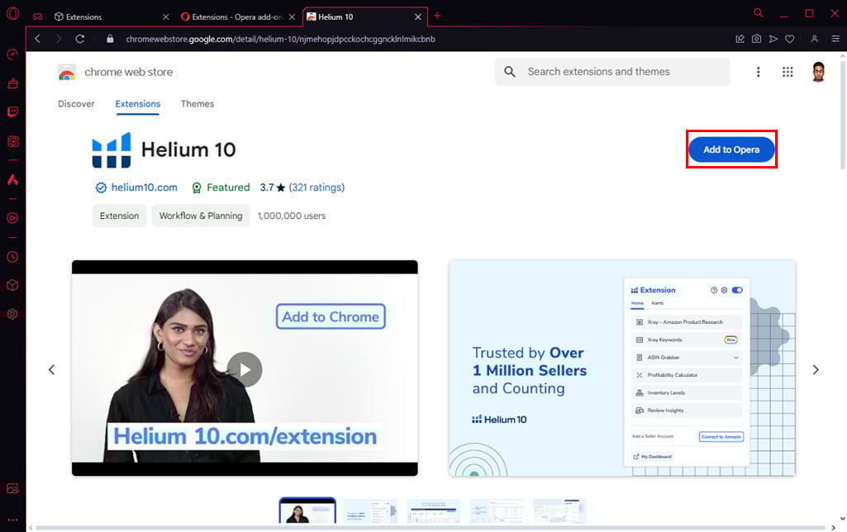Reload the current page
The height and width of the screenshot is (532, 847).
point(80,39)
